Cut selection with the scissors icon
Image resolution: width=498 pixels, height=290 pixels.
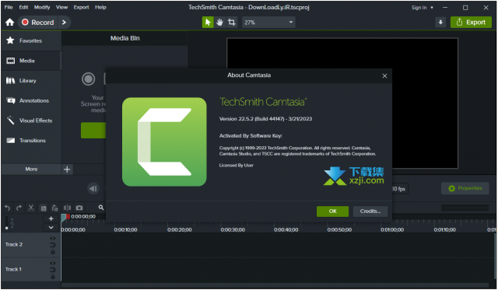[31, 208]
